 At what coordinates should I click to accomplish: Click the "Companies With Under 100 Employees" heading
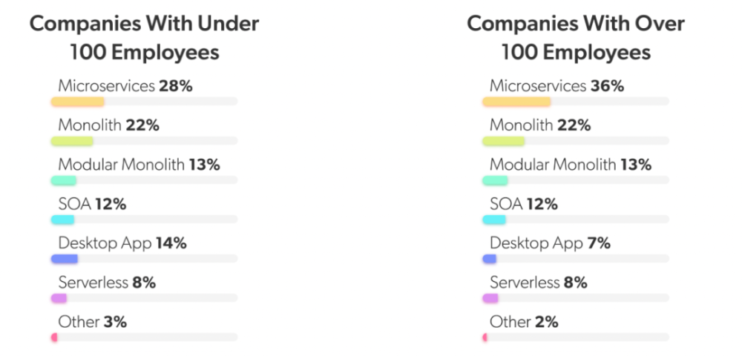(144, 38)
